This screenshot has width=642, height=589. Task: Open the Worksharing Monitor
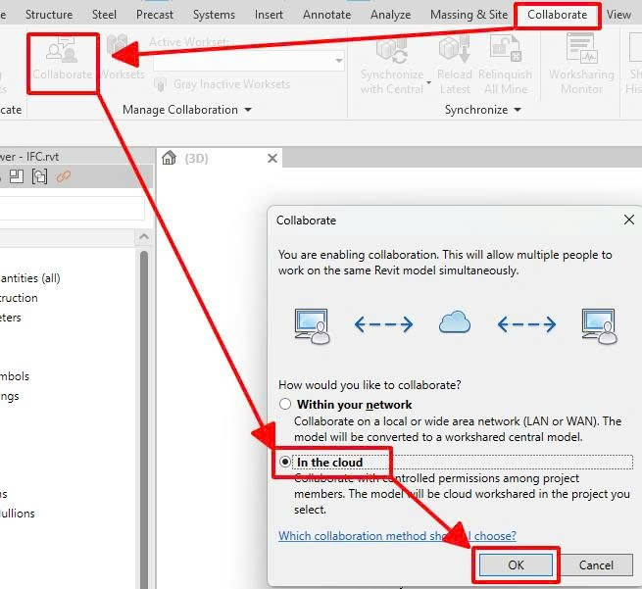click(x=581, y=65)
